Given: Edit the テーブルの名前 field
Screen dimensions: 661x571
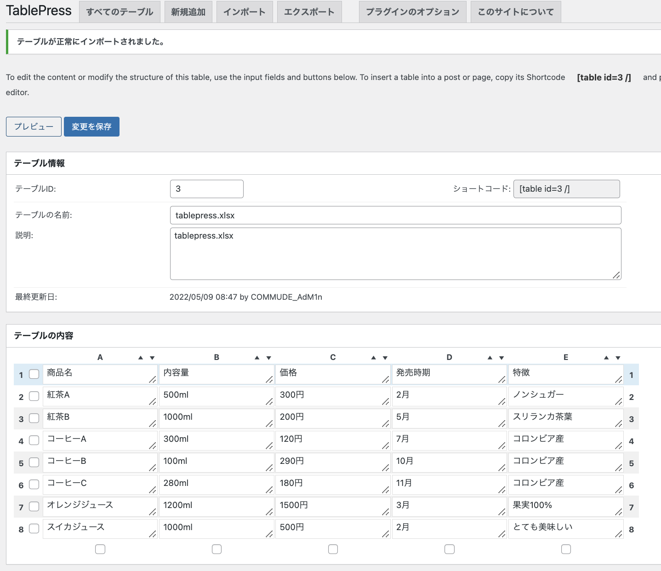Looking at the screenshot, I should click(396, 215).
